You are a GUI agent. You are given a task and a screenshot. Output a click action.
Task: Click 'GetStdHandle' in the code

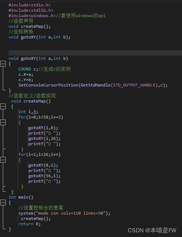tap(96, 85)
